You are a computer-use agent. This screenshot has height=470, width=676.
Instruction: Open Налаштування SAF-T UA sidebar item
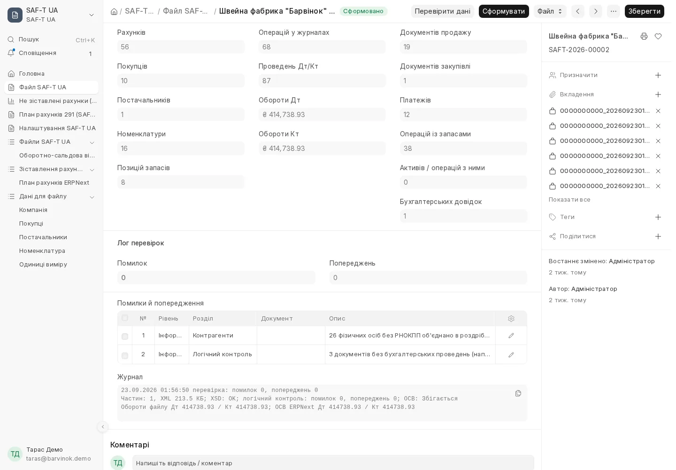(x=52, y=128)
